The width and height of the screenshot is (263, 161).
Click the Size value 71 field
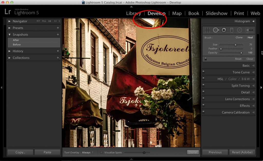tap(251, 44)
